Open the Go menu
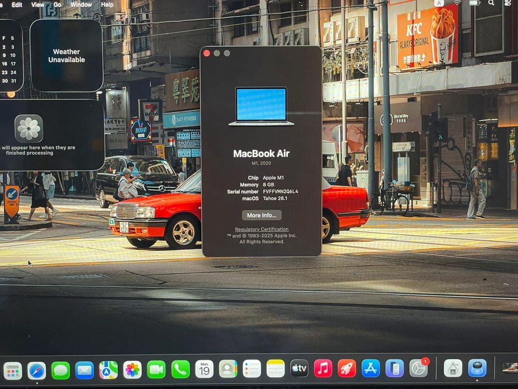The height and width of the screenshot is (389, 518). pyautogui.click(x=57, y=4)
